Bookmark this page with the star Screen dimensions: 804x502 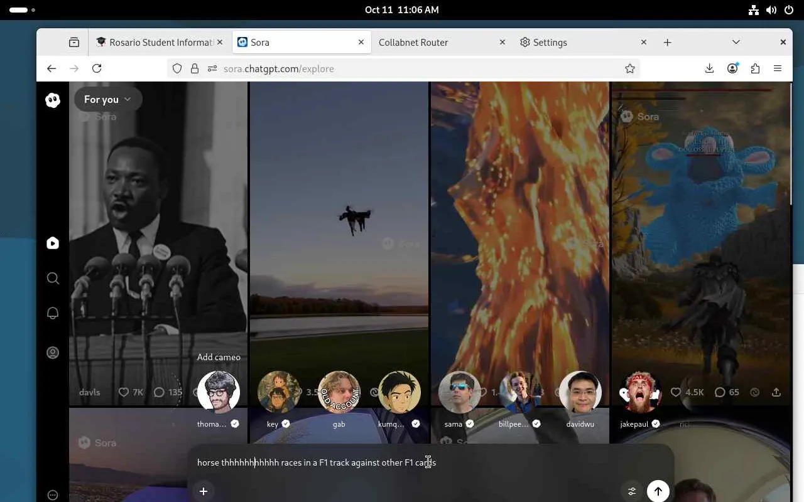click(x=630, y=68)
